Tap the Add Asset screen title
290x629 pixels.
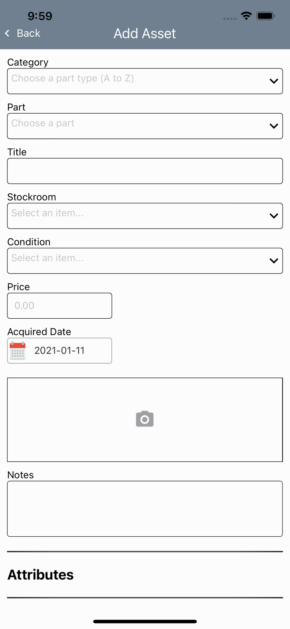coord(144,34)
